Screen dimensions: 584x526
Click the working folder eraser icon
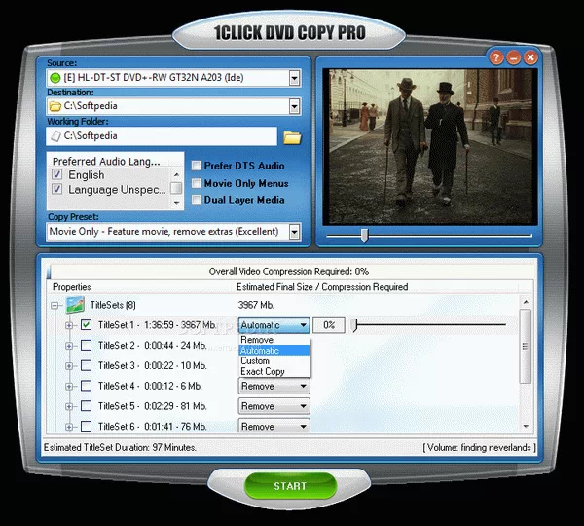click(55, 137)
